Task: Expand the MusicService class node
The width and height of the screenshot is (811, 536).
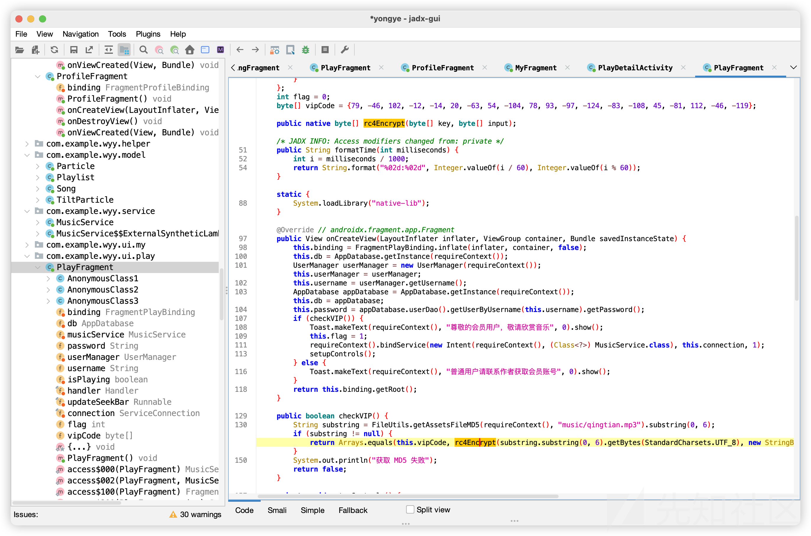Action: coord(38,222)
